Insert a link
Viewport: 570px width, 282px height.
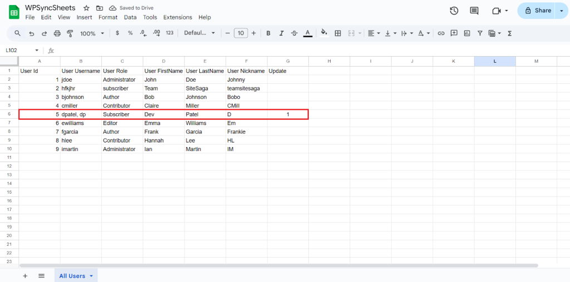pyautogui.click(x=441, y=33)
